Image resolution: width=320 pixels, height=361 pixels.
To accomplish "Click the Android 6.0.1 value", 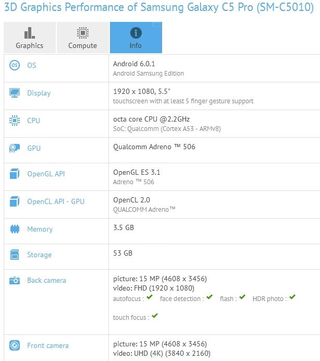I will click(134, 64).
